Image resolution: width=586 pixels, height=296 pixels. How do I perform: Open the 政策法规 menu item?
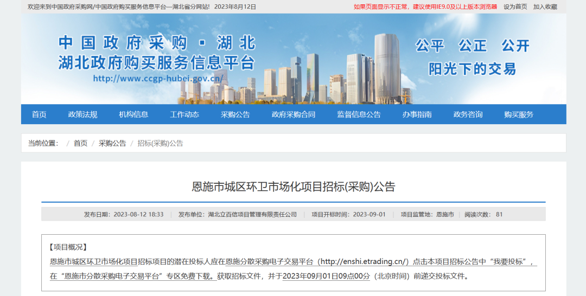(x=82, y=114)
